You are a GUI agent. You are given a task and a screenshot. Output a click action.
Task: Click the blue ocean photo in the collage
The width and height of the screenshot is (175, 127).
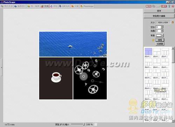pyautogui.click(x=73, y=44)
